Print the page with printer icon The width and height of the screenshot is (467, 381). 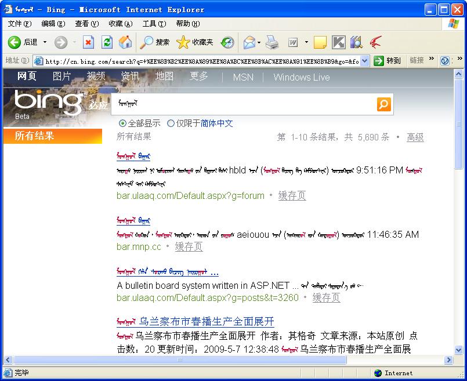point(272,42)
